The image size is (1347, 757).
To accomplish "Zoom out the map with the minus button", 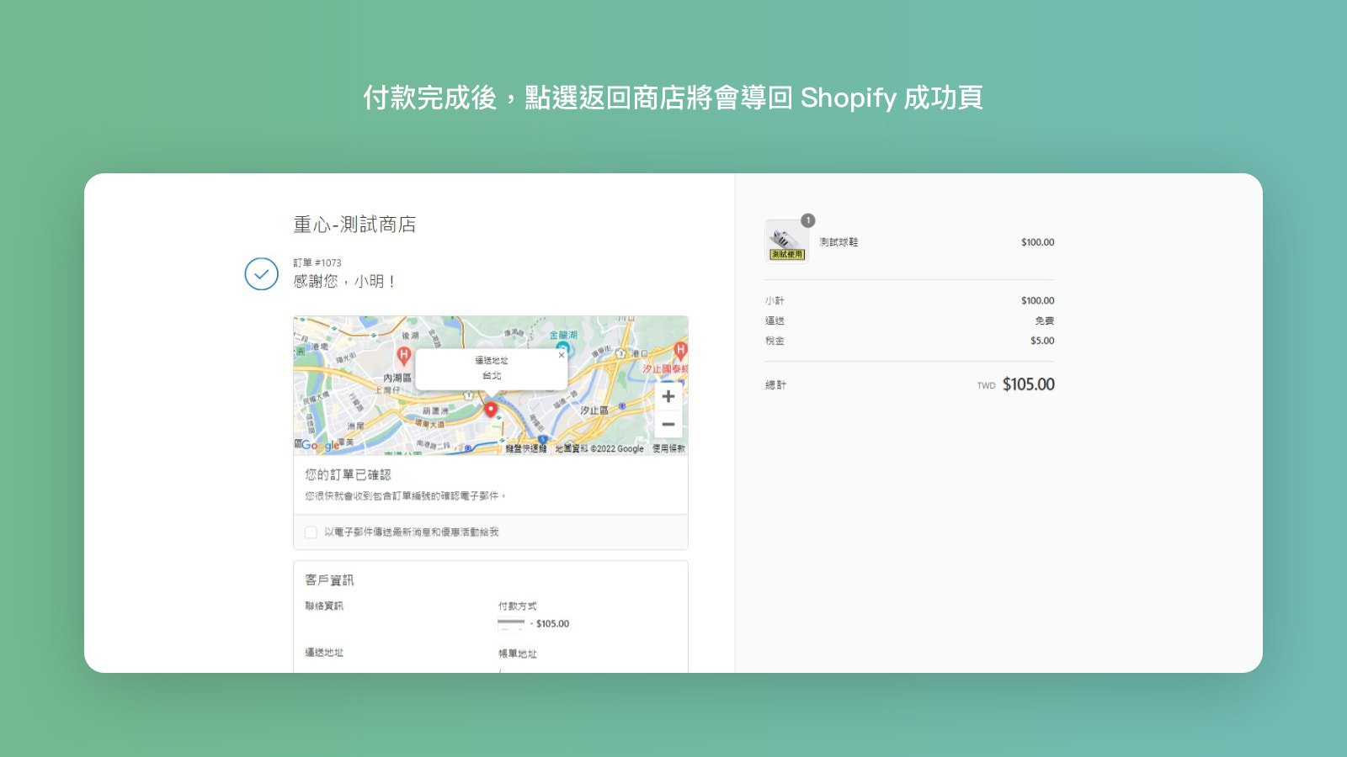I will point(668,424).
